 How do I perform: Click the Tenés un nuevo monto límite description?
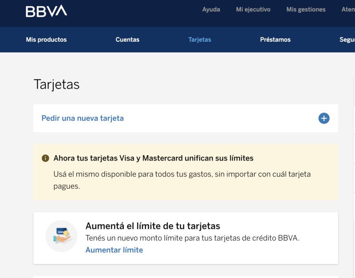tap(192, 238)
